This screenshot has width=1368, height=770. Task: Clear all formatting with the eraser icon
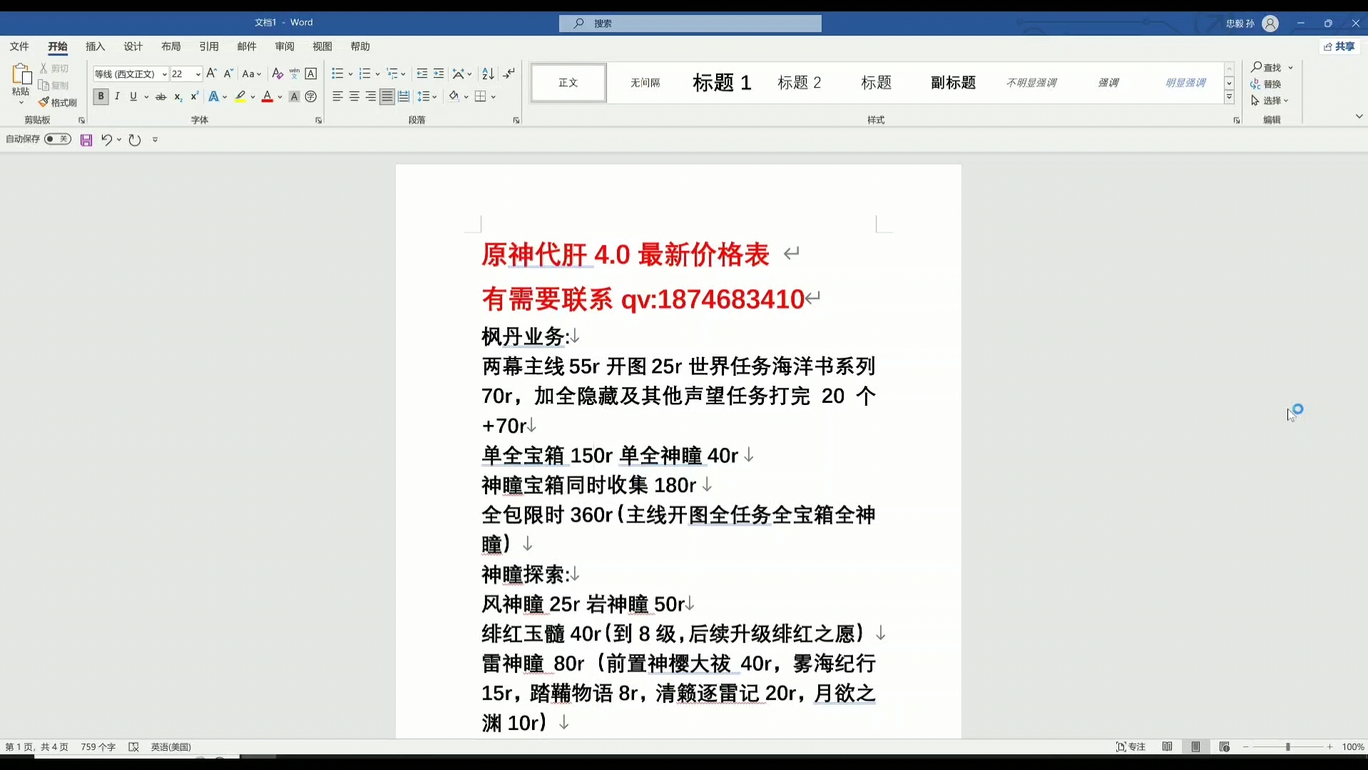click(x=277, y=73)
